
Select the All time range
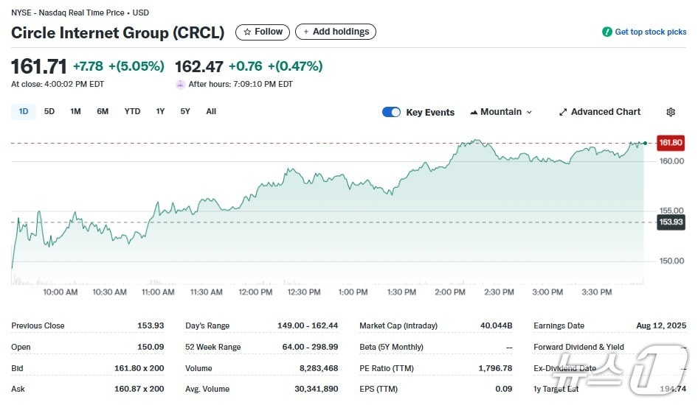tap(211, 111)
